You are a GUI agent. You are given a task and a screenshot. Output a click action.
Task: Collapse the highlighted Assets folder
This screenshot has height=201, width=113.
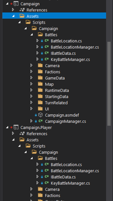pos(13,16)
